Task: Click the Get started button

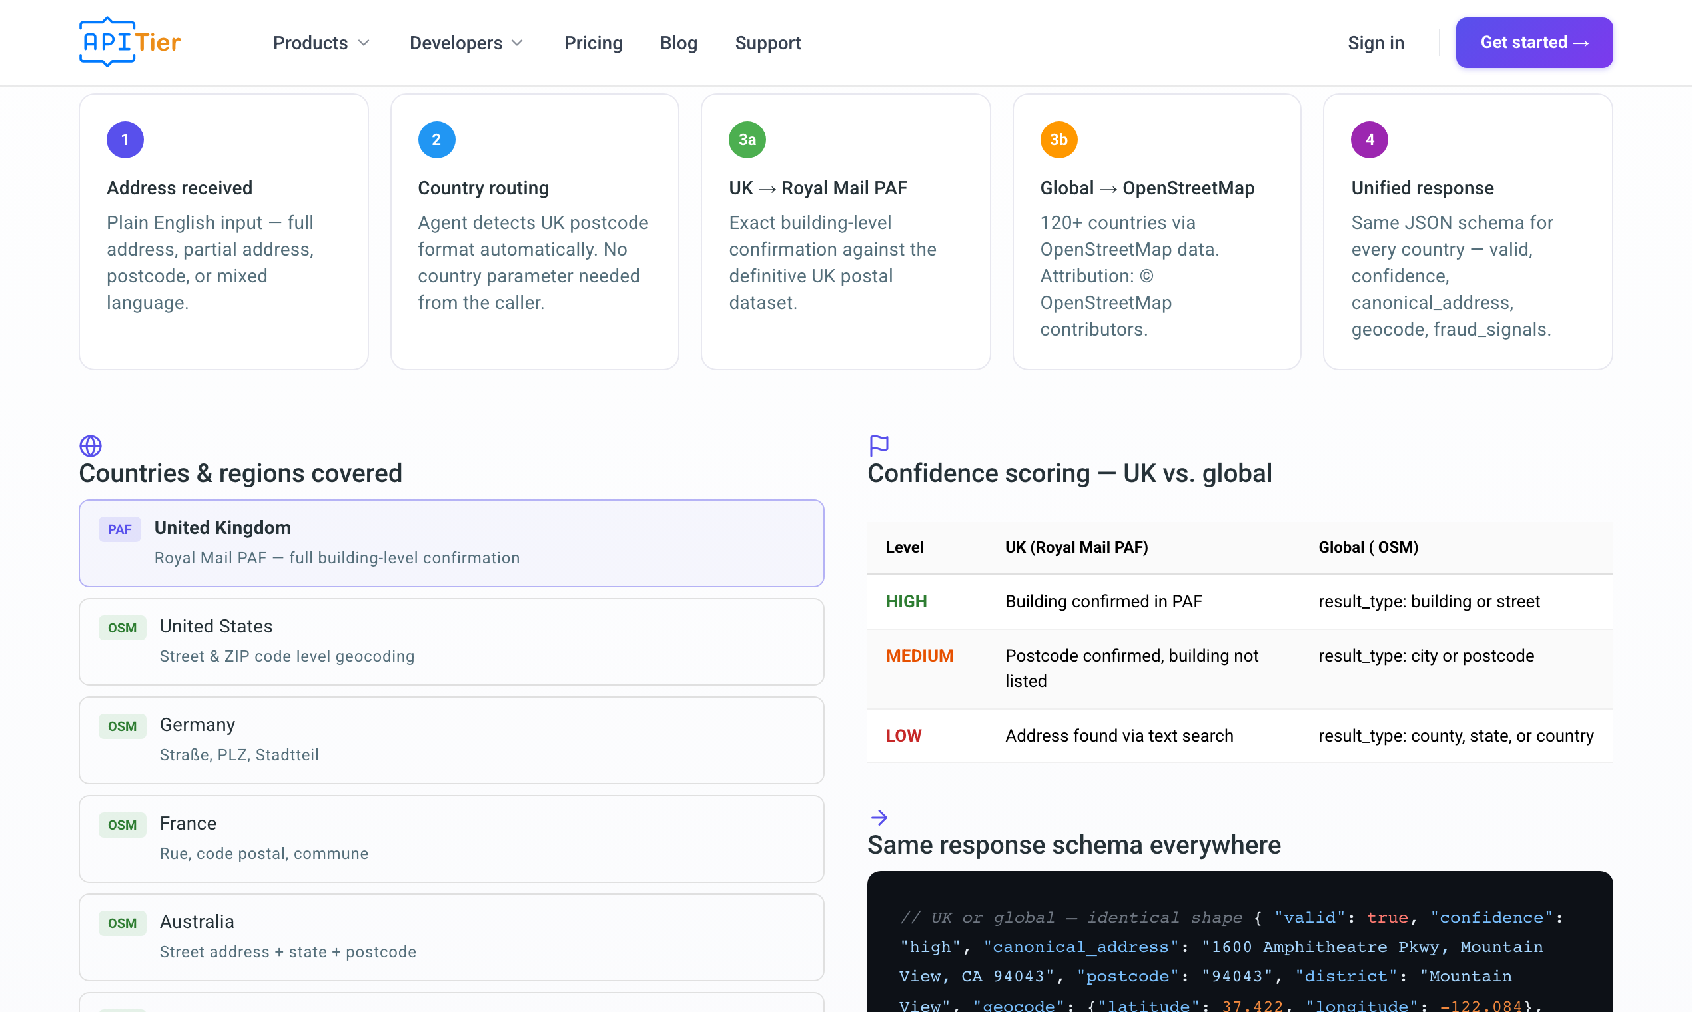Action: 1533,43
